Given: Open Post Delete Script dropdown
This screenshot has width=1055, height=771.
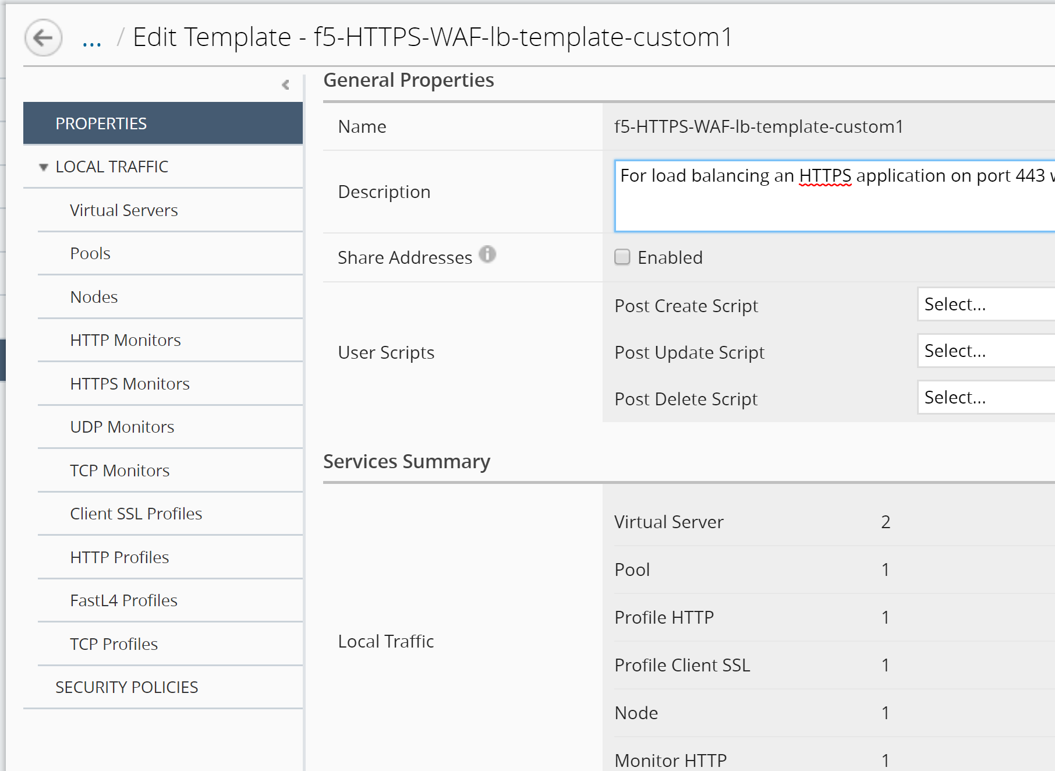Looking at the screenshot, I should 986,397.
